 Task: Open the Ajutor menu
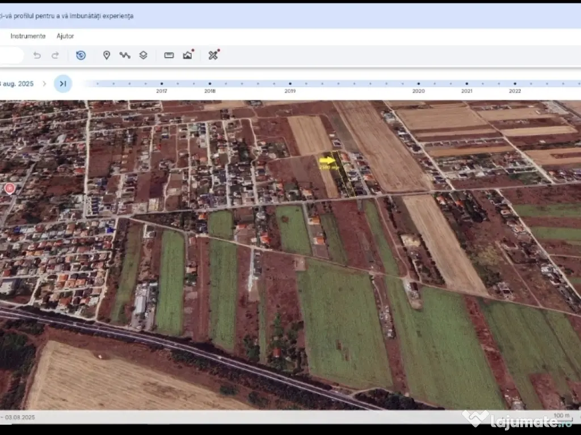pos(65,36)
